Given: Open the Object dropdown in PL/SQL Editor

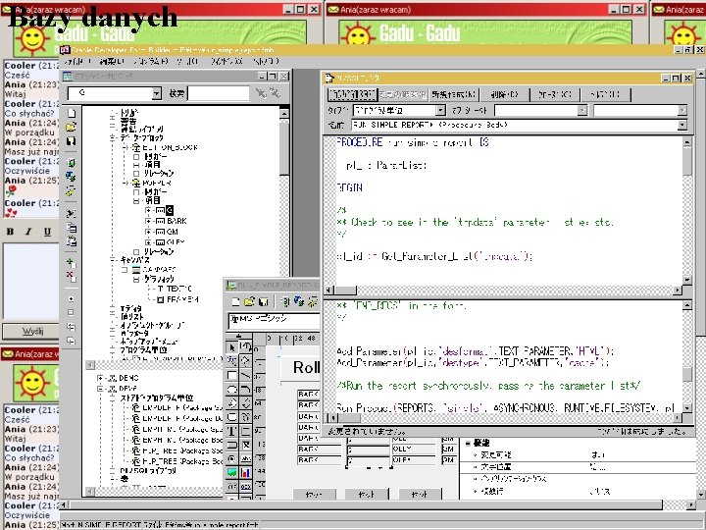Looking at the screenshot, I should pos(582,110).
